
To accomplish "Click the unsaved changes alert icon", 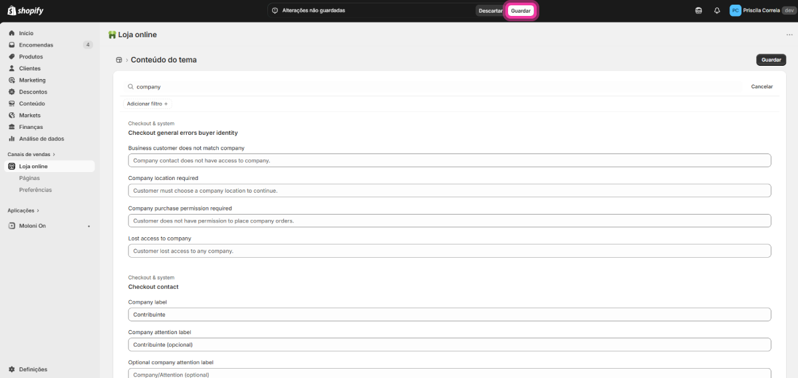I will (275, 11).
